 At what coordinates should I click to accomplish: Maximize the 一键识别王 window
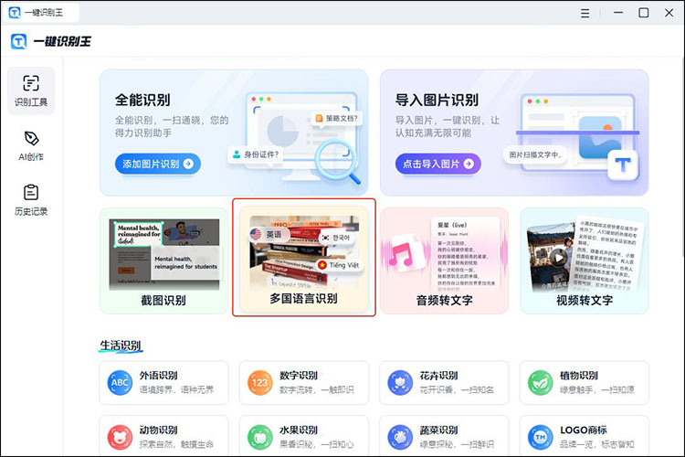(644, 13)
